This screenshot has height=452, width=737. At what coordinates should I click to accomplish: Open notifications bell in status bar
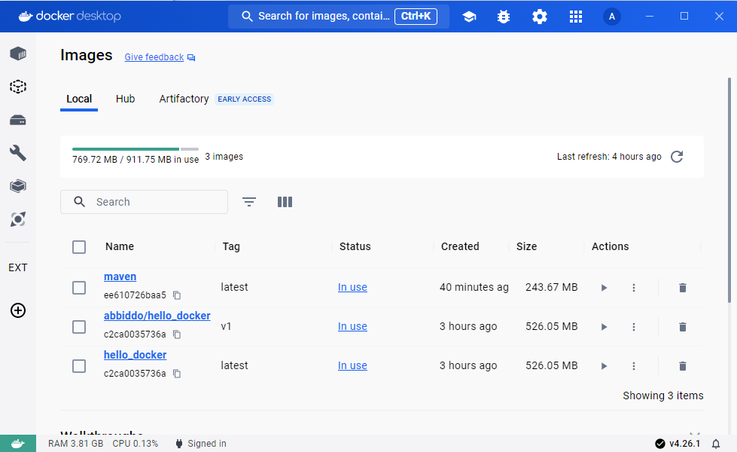click(x=716, y=444)
